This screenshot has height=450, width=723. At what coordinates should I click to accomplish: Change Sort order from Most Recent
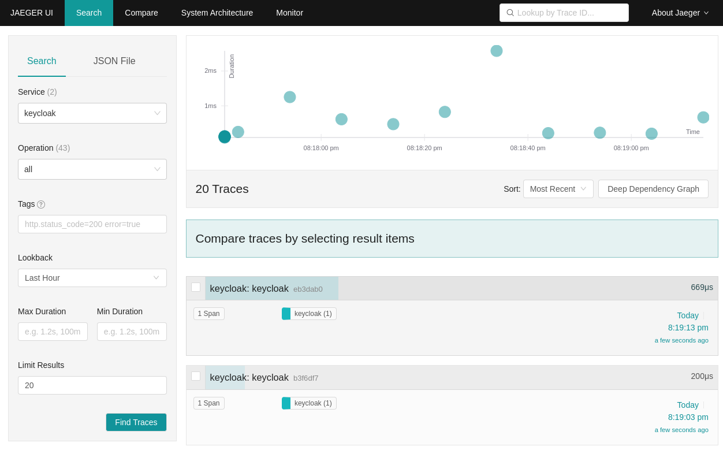[x=558, y=189]
